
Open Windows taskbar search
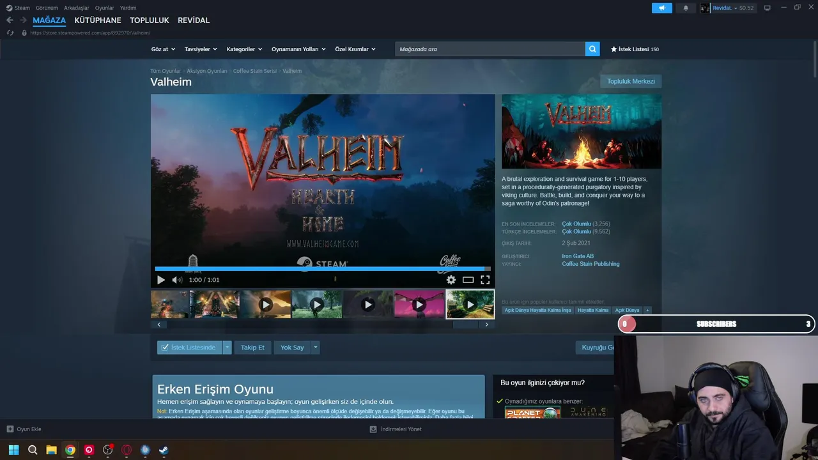(x=33, y=450)
